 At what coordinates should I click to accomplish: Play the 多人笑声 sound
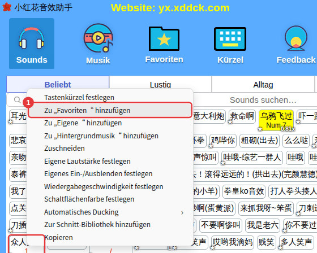click(296, 242)
